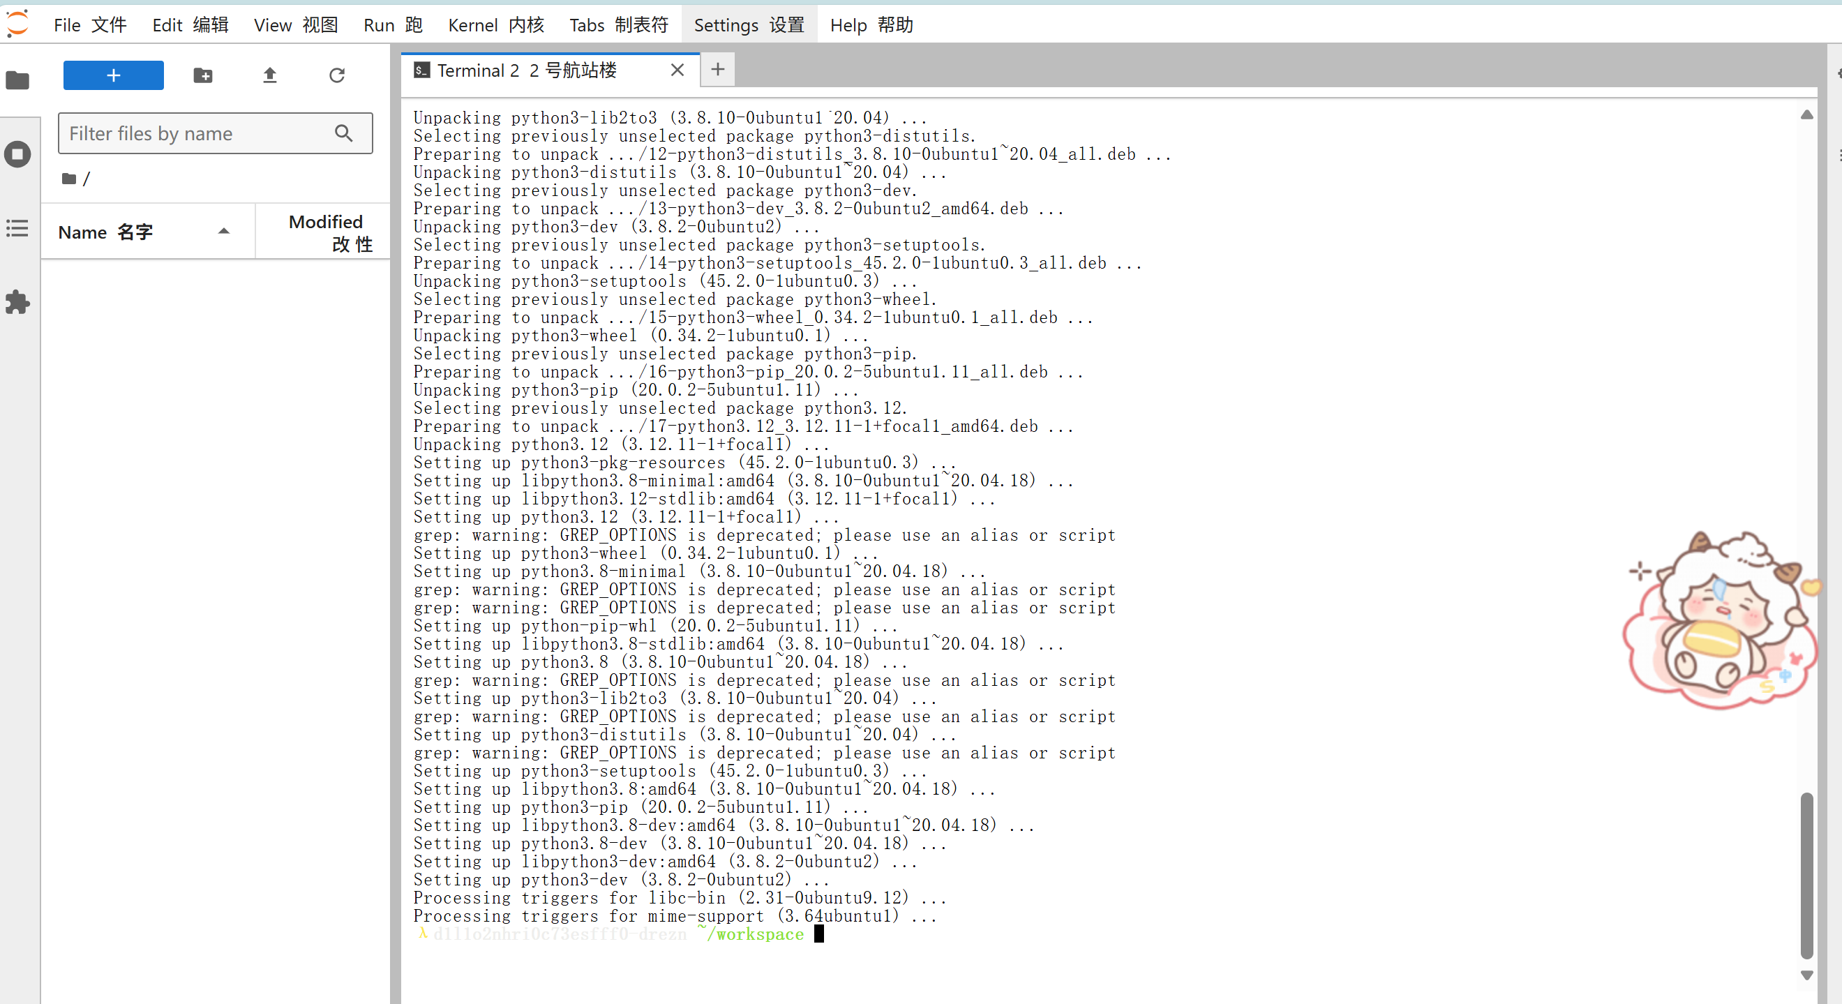Image resolution: width=1842 pixels, height=1004 pixels.
Task: Click the line 'Unpacking python3.12 (3.12.11-1+focal1)'
Action: click(622, 444)
